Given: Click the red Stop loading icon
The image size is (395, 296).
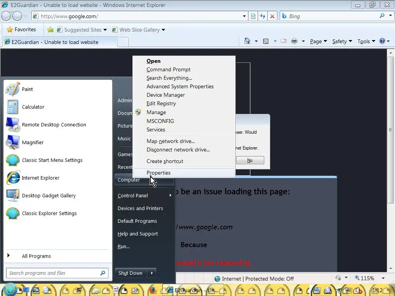Looking at the screenshot, I should [272, 16].
